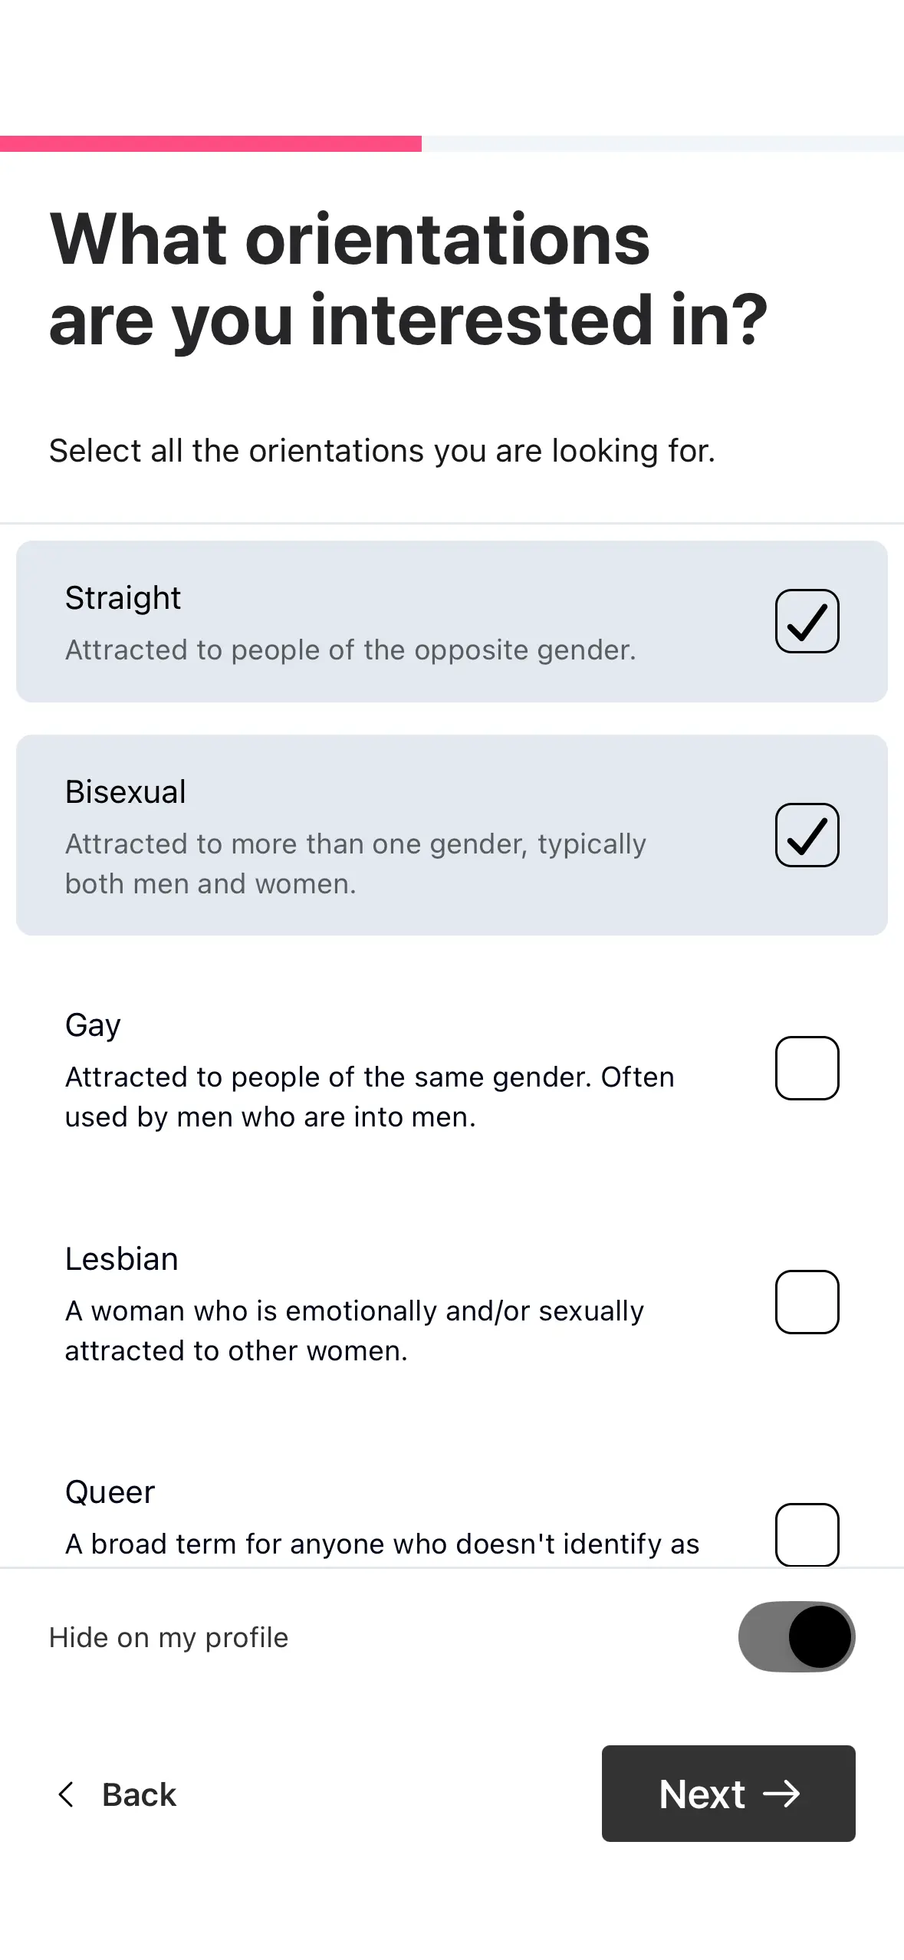Click the Hide on my profile label
This screenshot has height=1960, width=904.
tap(169, 1637)
